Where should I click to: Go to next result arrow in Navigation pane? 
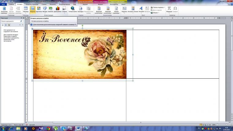point(23,25)
